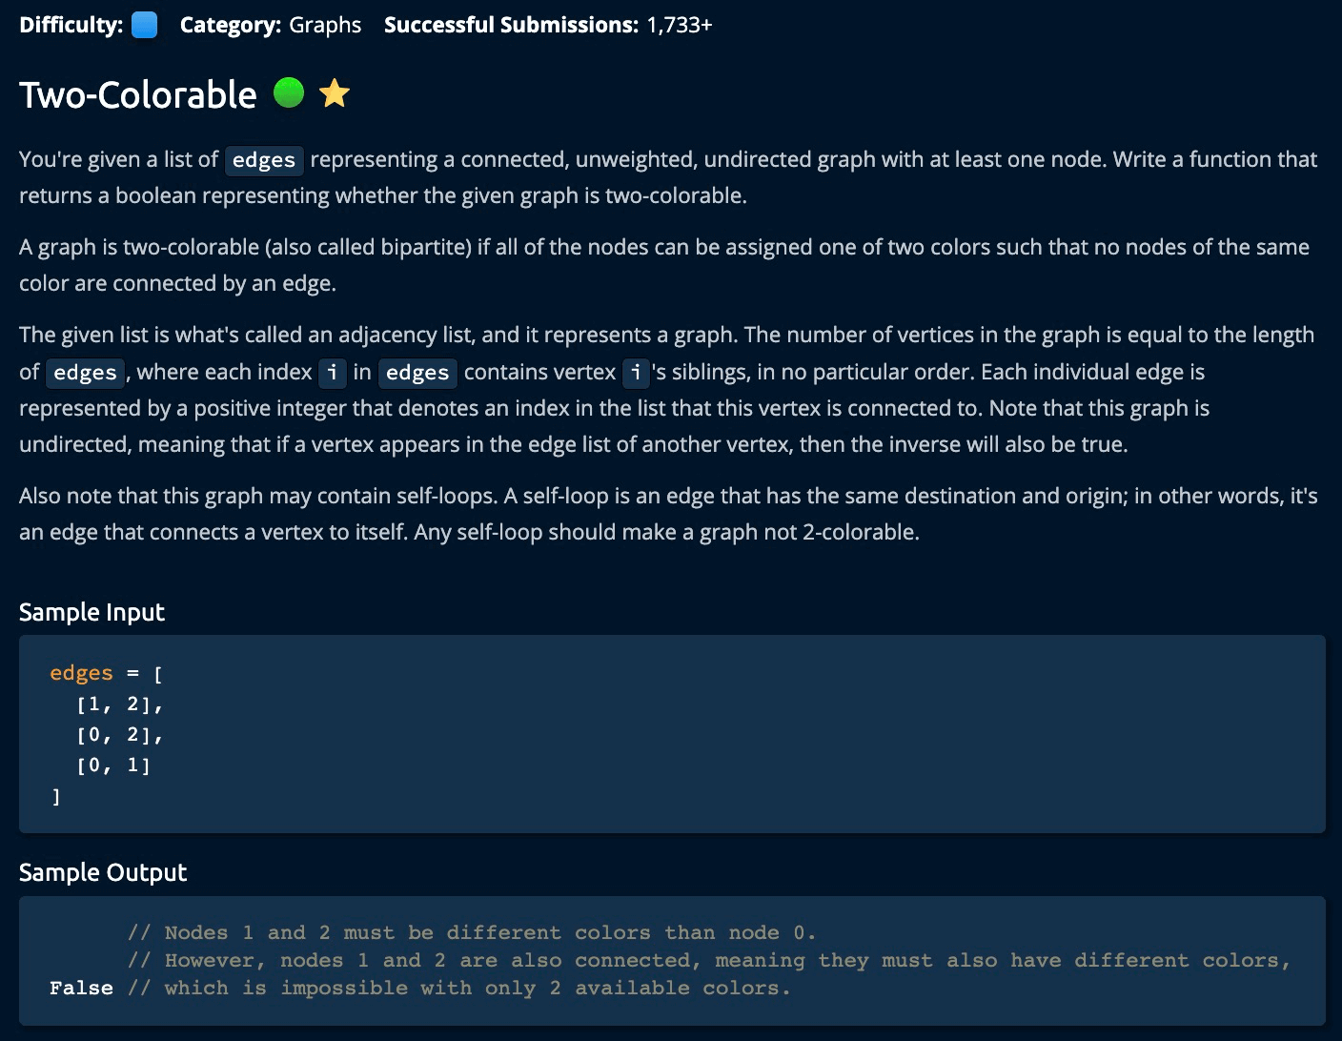Click the Sample Output heading
This screenshot has width=1342, height=1041.
[103, 872]
